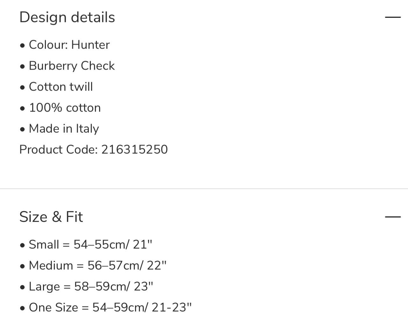The image size is (408, 321).
Task: Click the "Small" size label
Action: [x=44, y=245]
